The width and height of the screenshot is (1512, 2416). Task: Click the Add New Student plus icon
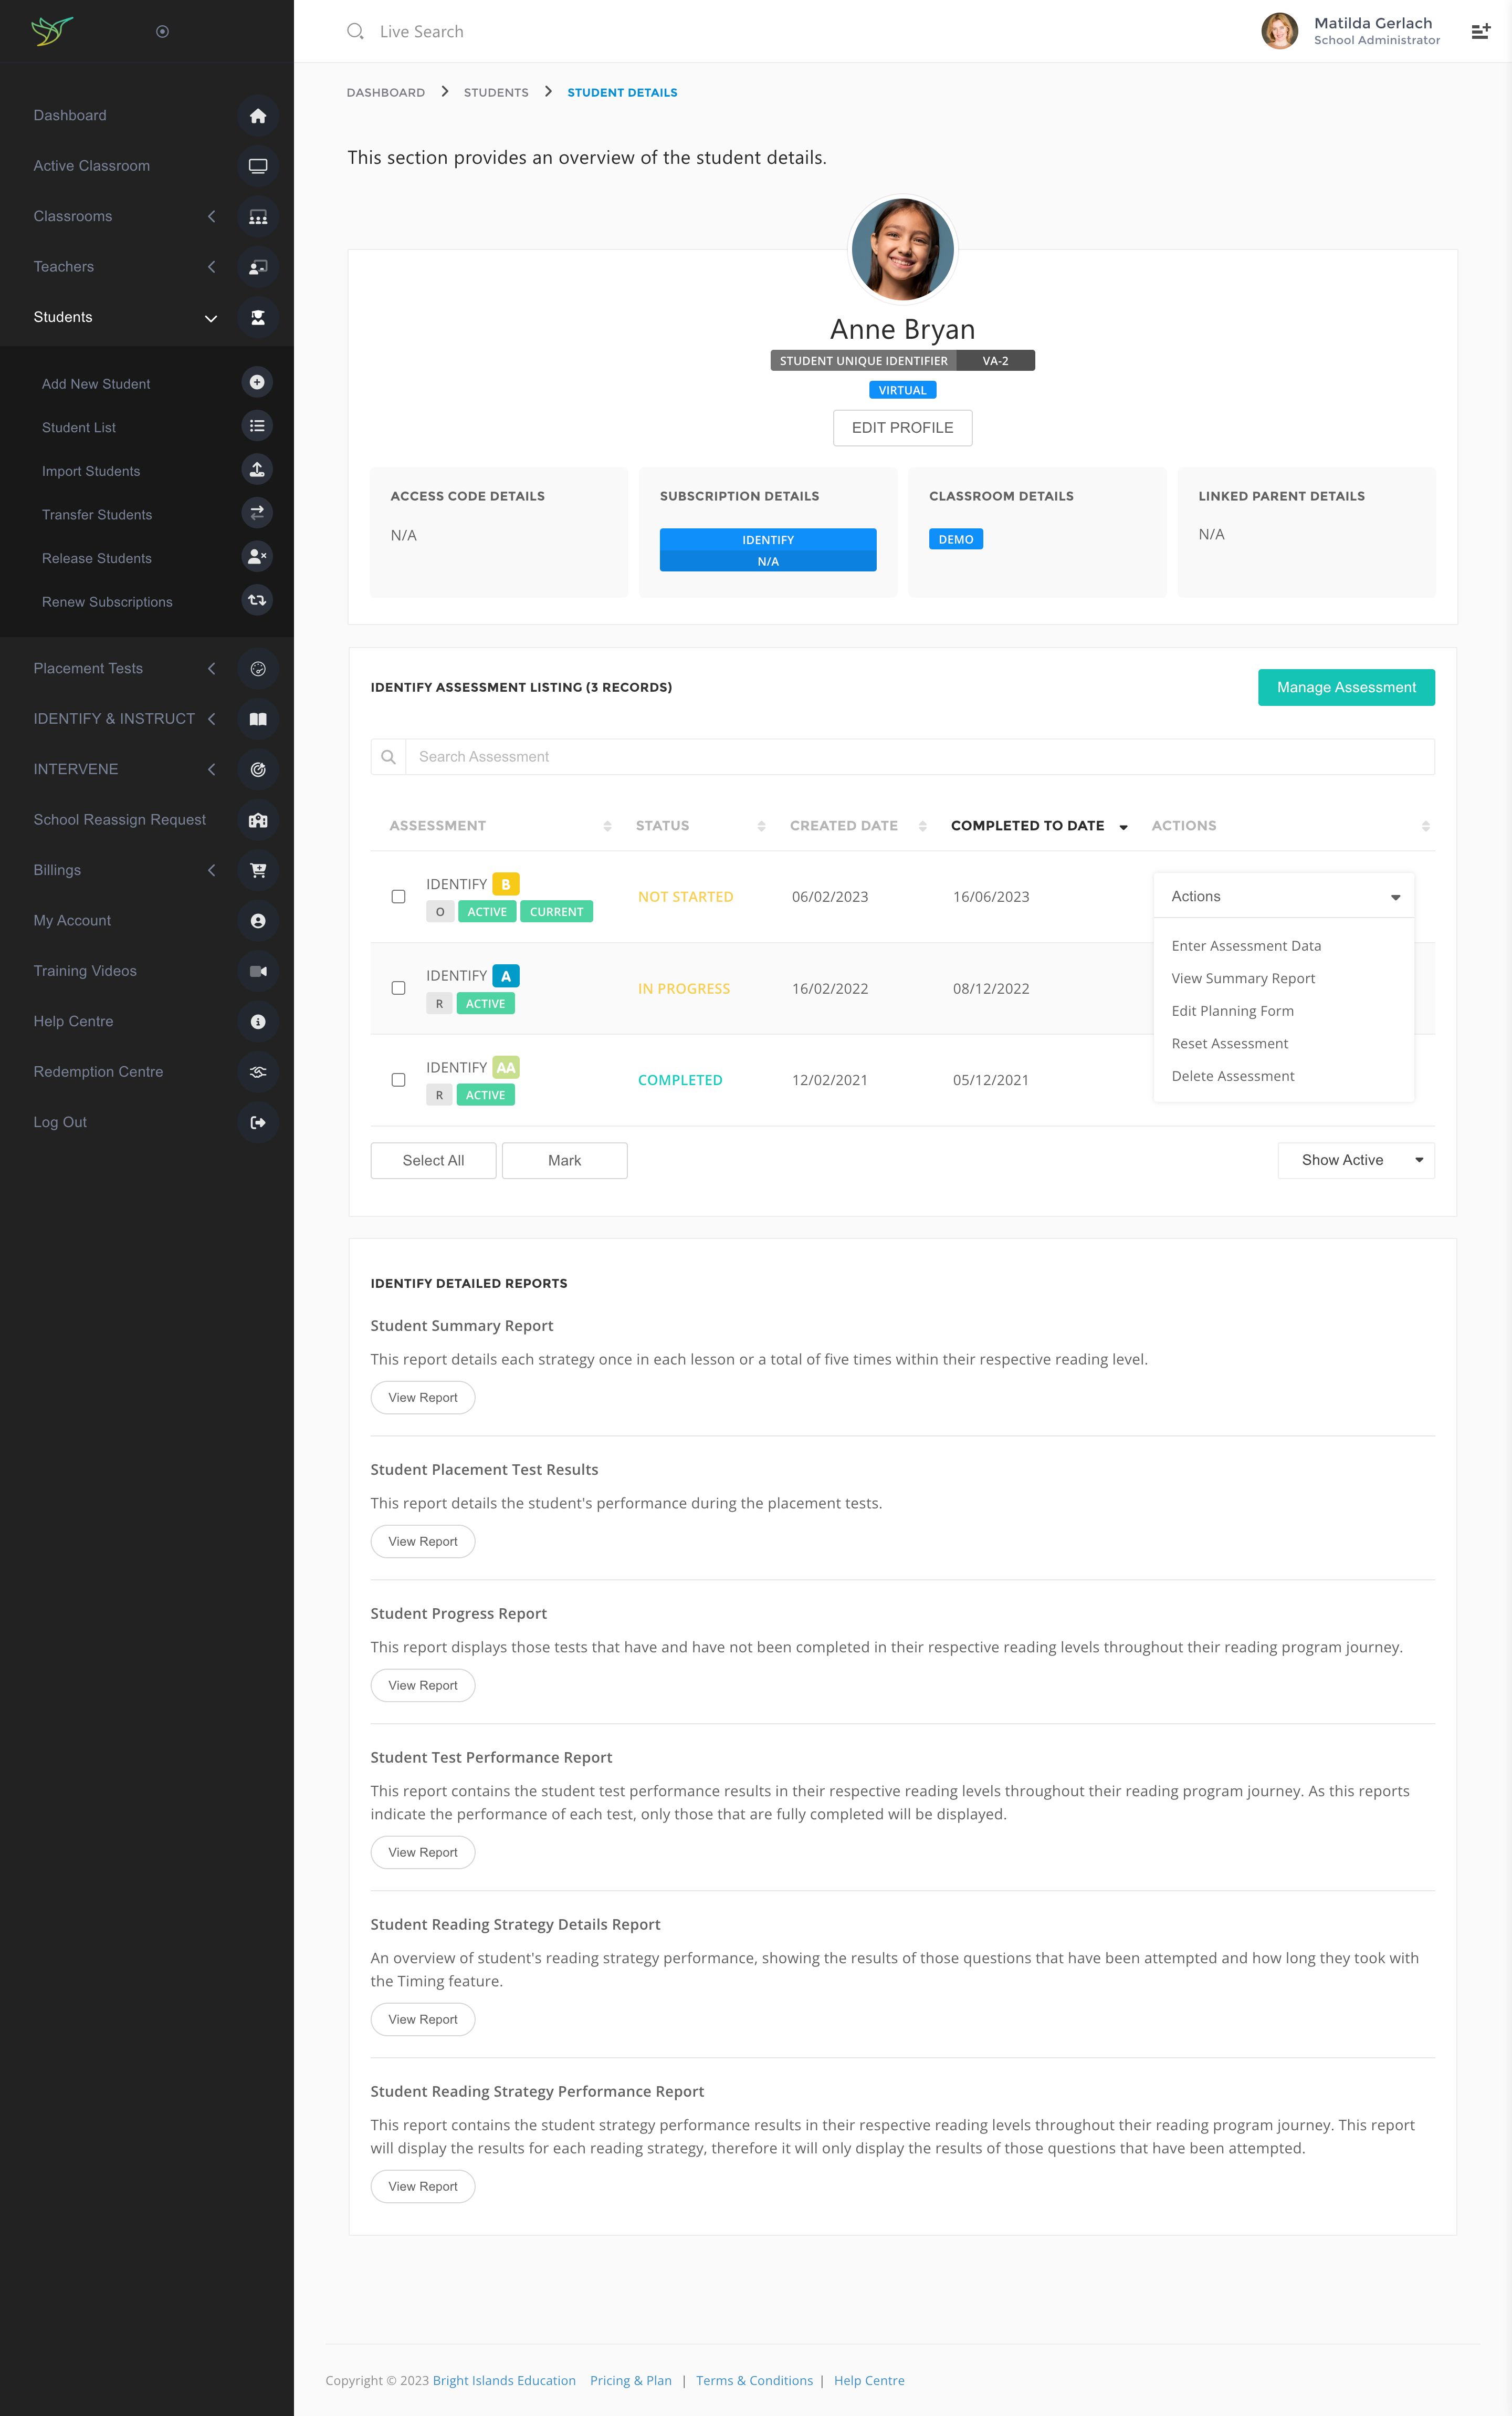point(257,382)
